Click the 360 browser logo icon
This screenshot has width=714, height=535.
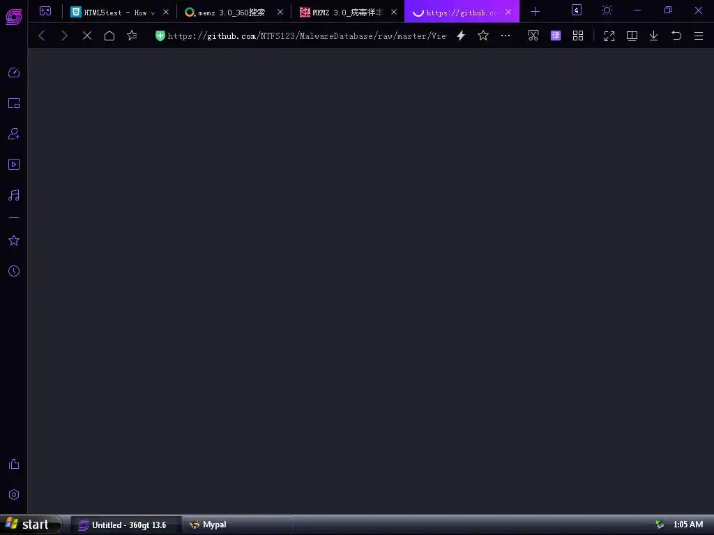coord(14,17)
